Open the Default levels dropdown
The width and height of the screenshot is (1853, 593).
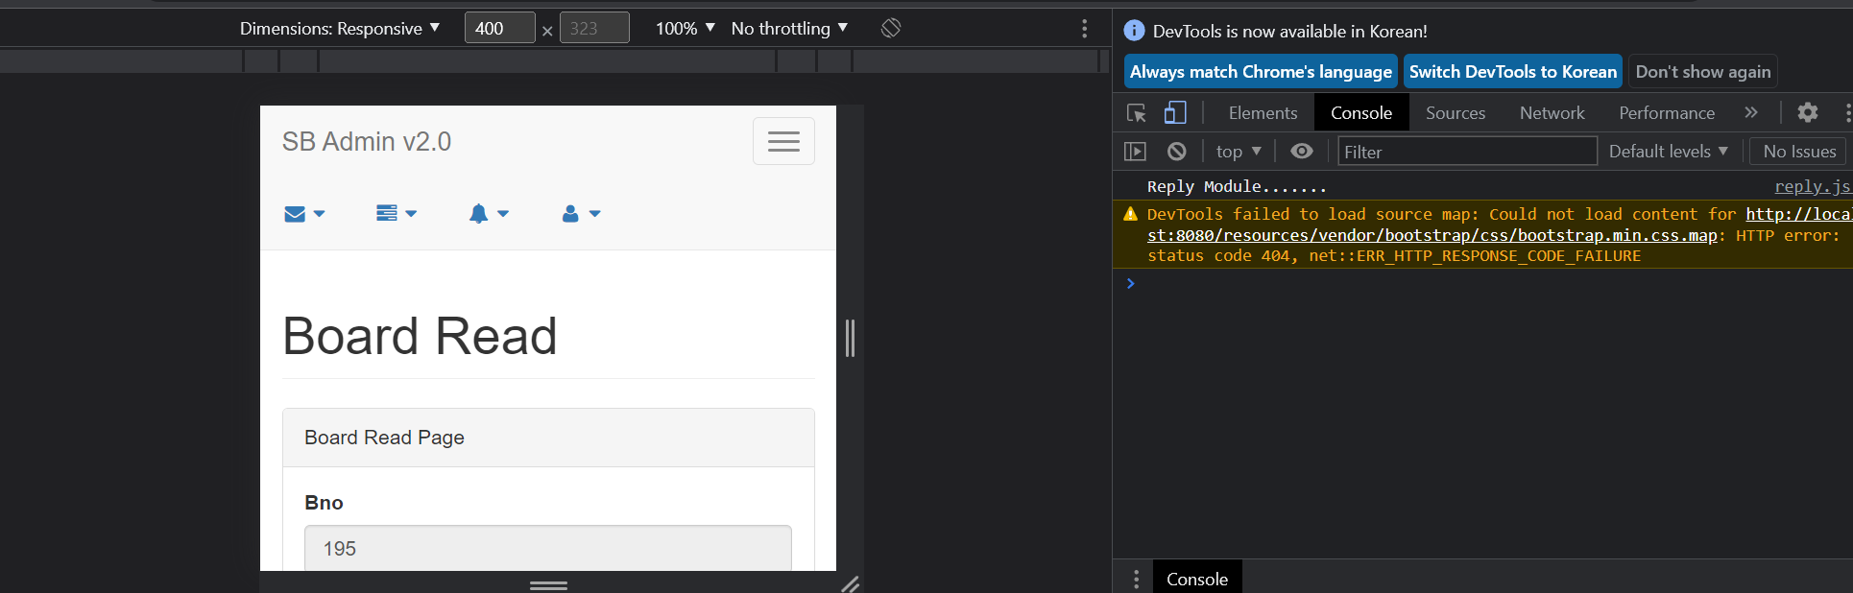tap(1669, 152)
